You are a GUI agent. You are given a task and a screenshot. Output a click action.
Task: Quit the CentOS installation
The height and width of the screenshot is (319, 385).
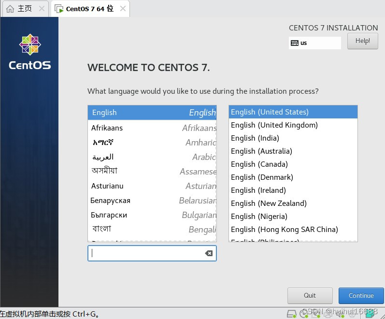[x=310, y=296]
